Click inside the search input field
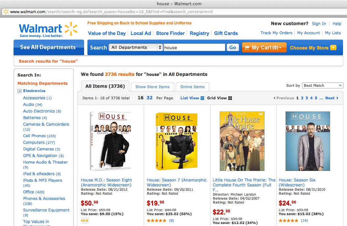This screenshot has height=226, width=347. 194,47
